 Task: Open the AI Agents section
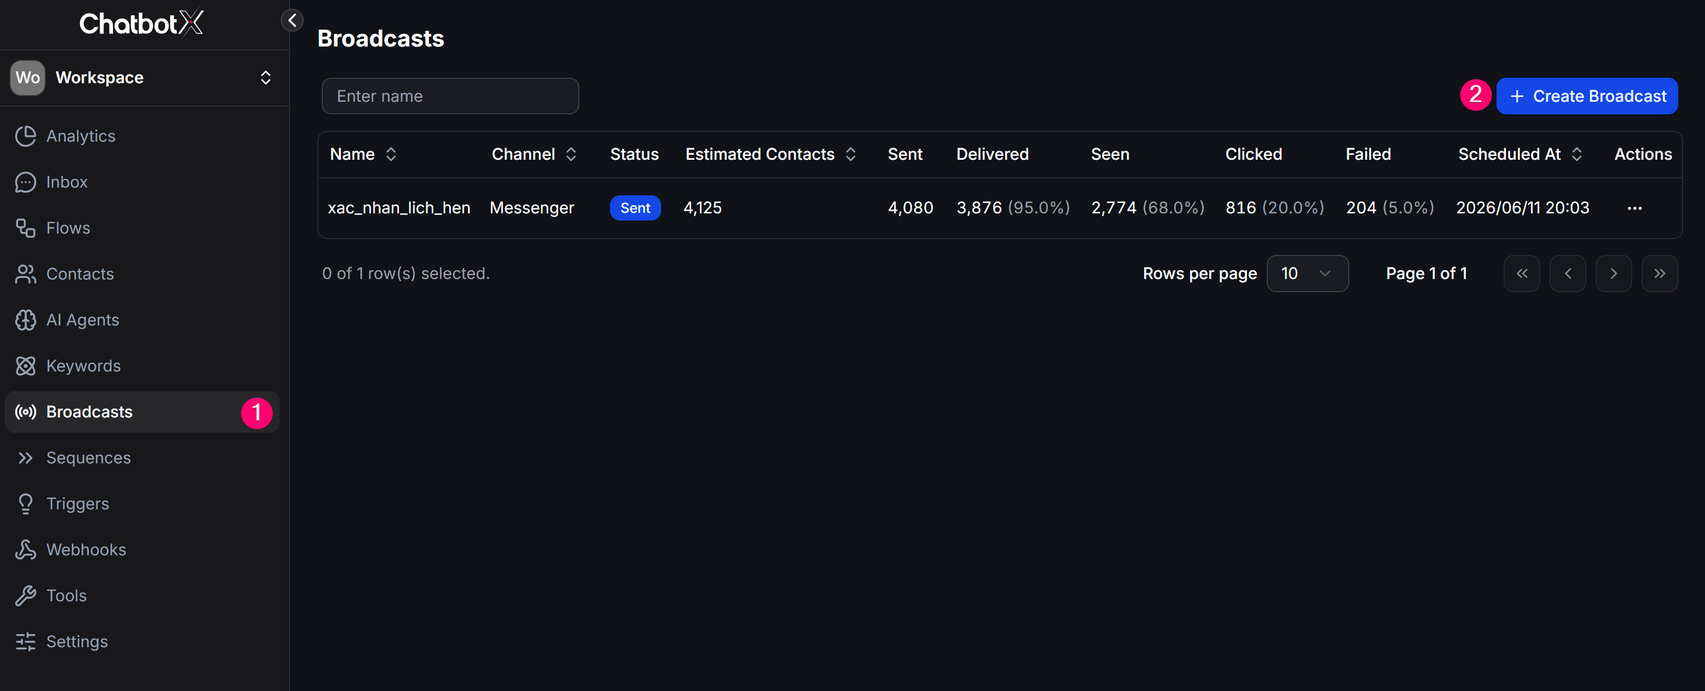pos(142,320)
